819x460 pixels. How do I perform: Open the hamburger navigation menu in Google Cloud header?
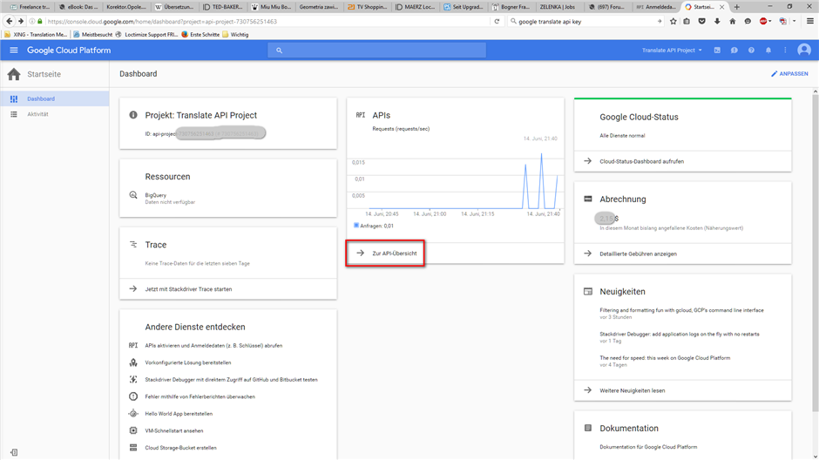point(14,51)
